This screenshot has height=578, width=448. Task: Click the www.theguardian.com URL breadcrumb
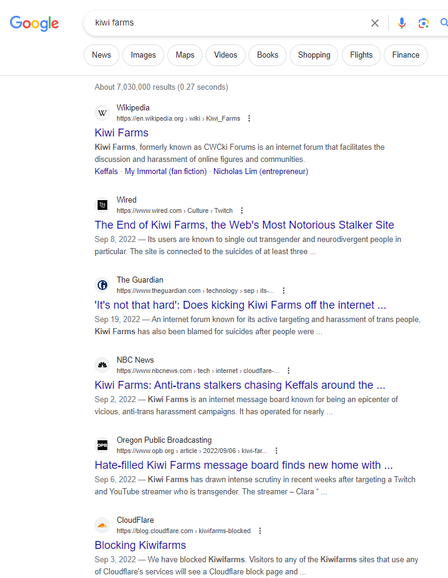tap(196, 291)
